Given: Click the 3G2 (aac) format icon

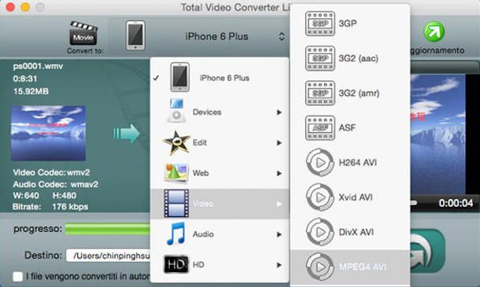Looking at the screenshot, I should point(320,58).
